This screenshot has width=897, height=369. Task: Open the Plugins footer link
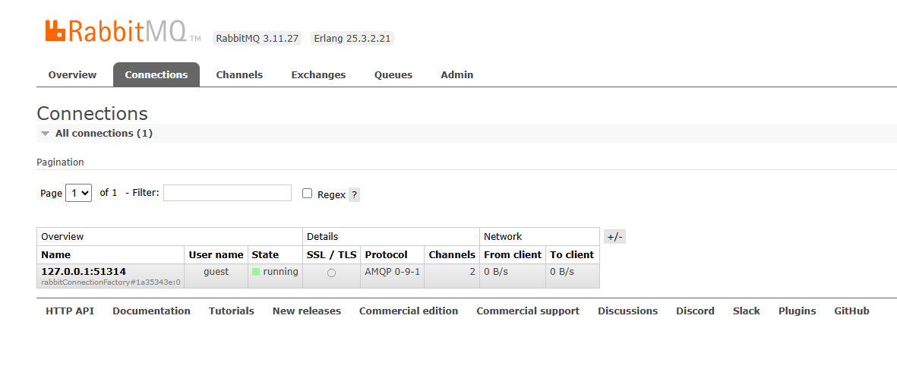point(797,311)
